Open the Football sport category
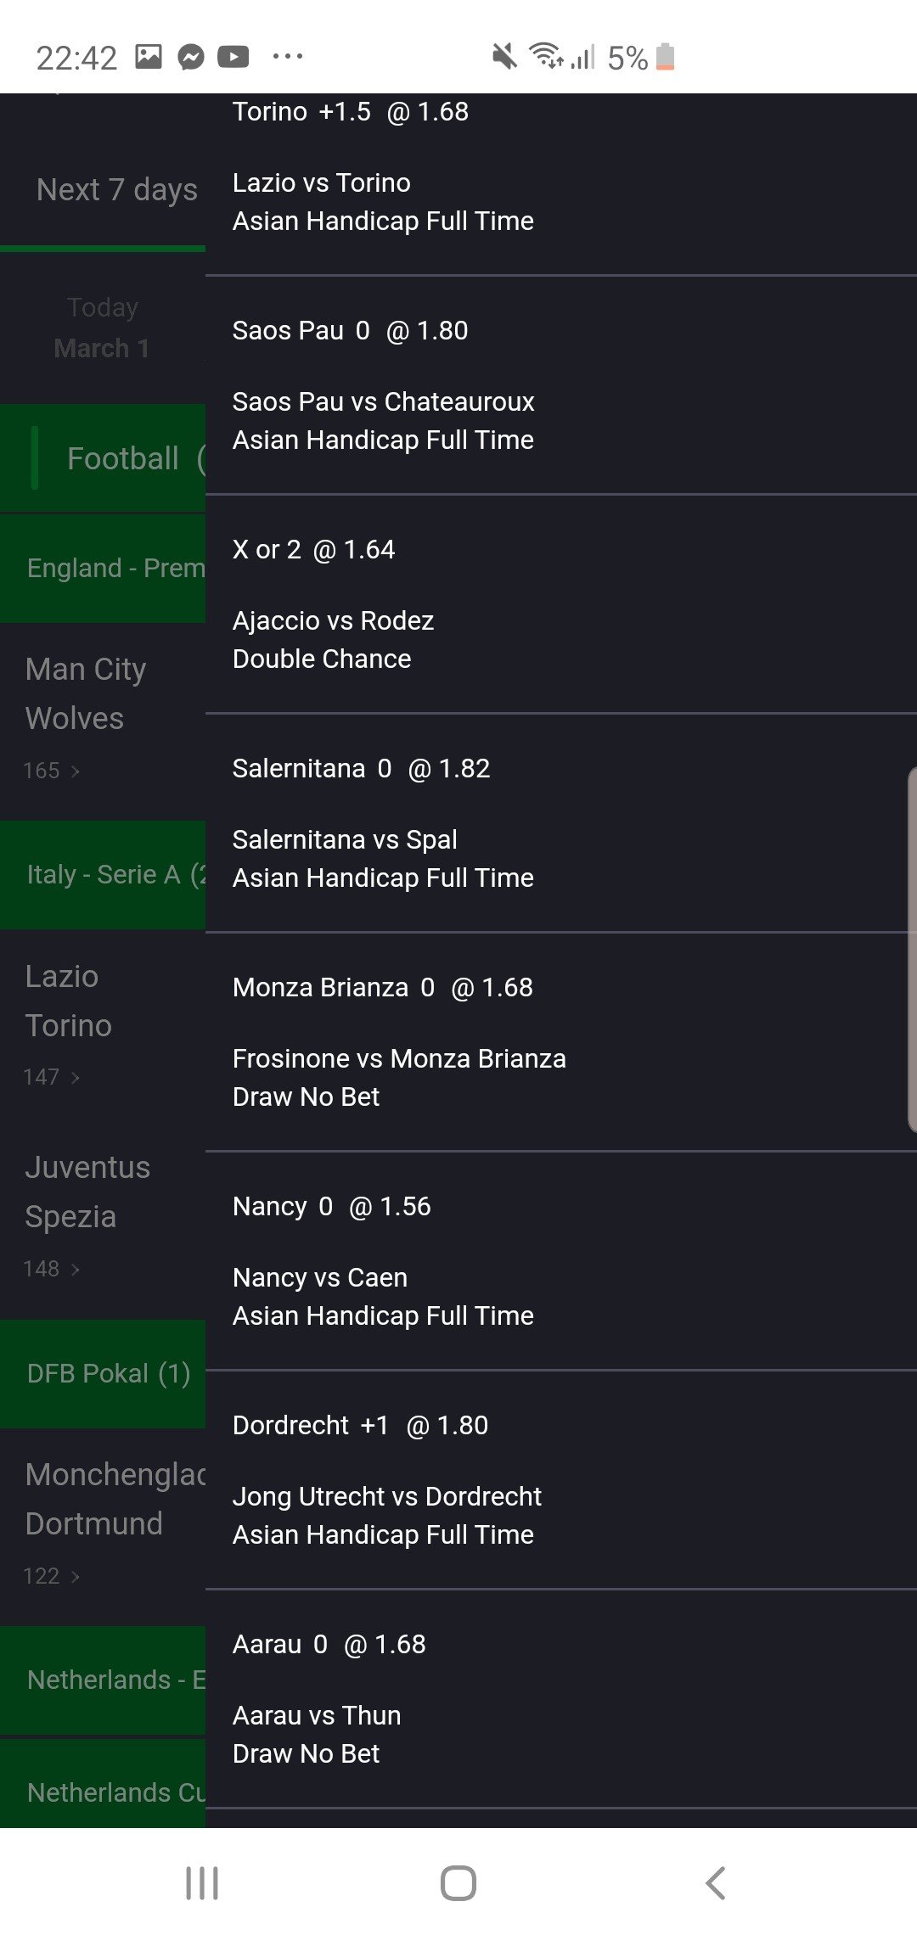917x1935 pixels. [121, 458]
